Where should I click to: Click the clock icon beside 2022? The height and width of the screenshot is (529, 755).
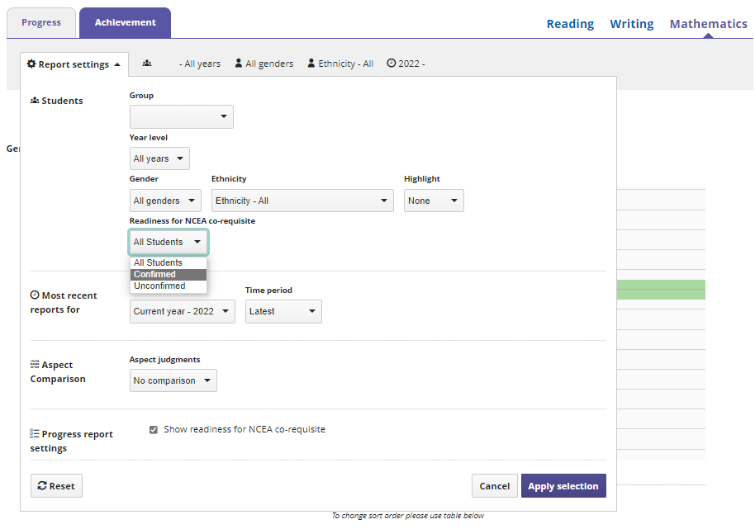tap(392, 64)
